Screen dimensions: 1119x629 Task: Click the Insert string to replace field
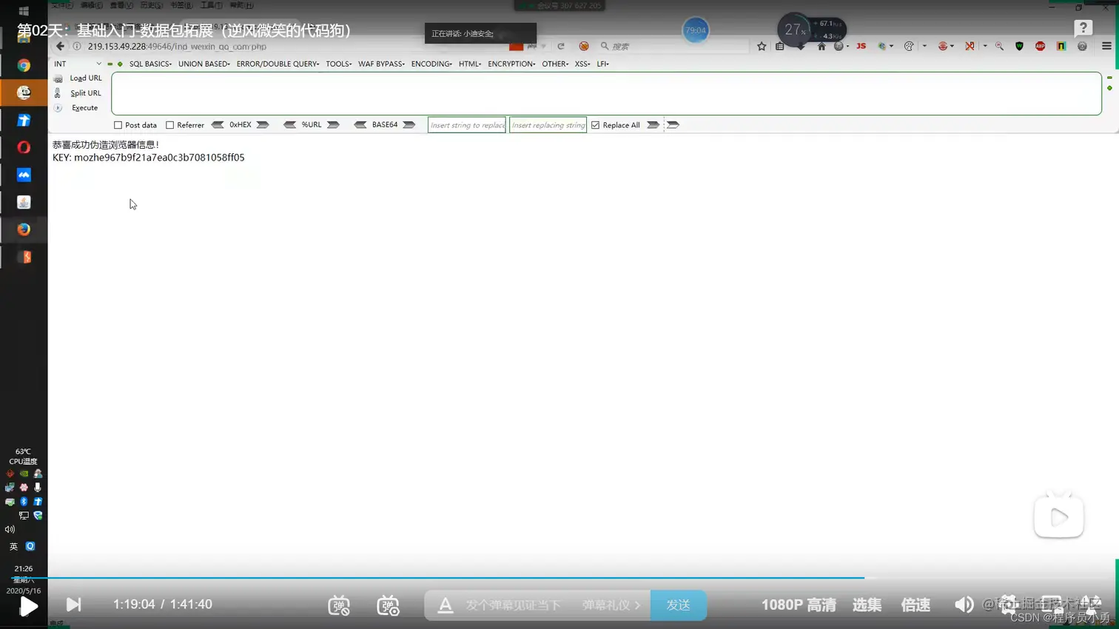(x=467, y=125)
